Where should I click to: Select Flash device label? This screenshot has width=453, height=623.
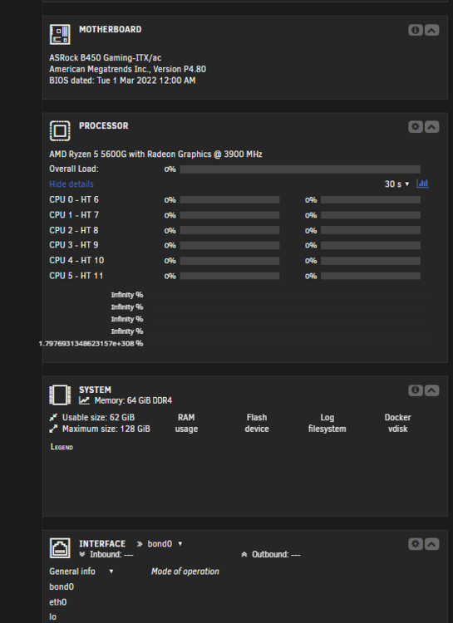pyautogui.click(x=257, y=423)
